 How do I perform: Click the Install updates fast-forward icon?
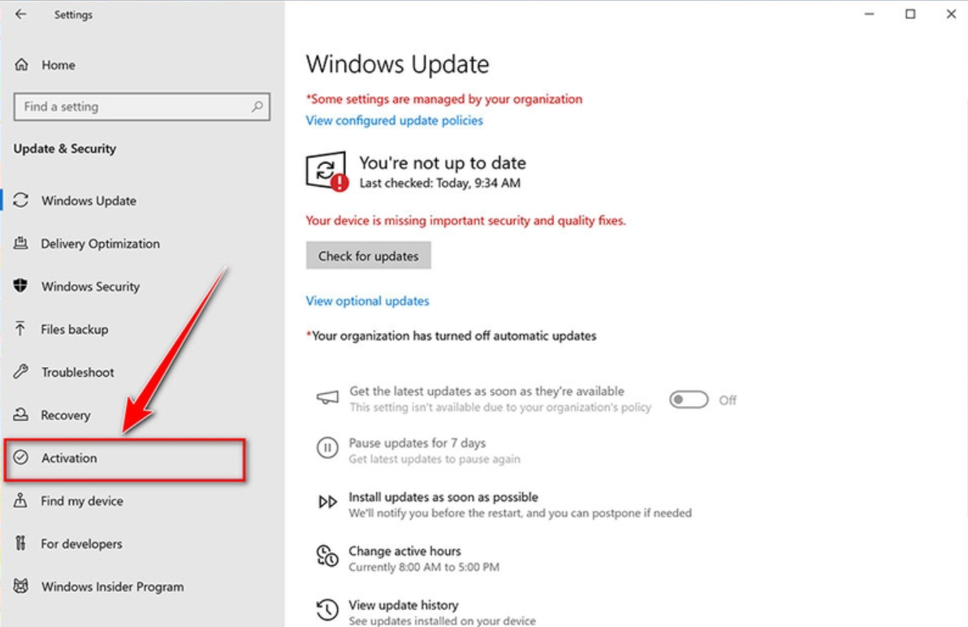pos(327,502)
